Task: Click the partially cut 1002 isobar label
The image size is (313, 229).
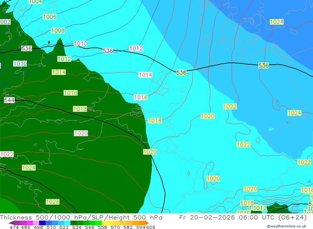Action: pyautogui.click(x=5, y=22)
